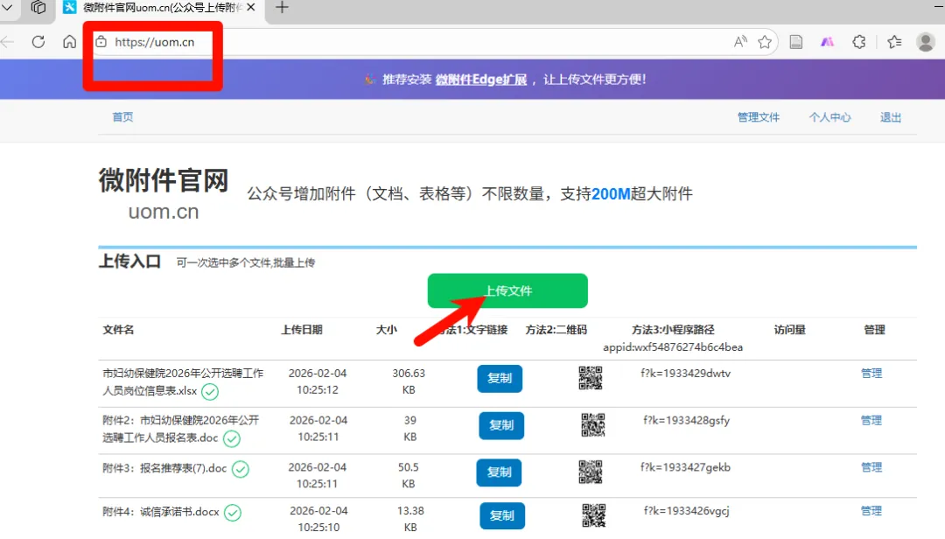The width and height of the screenshot is (945, 539).
Task: View site info lock icon
Action: click(101, 42)
